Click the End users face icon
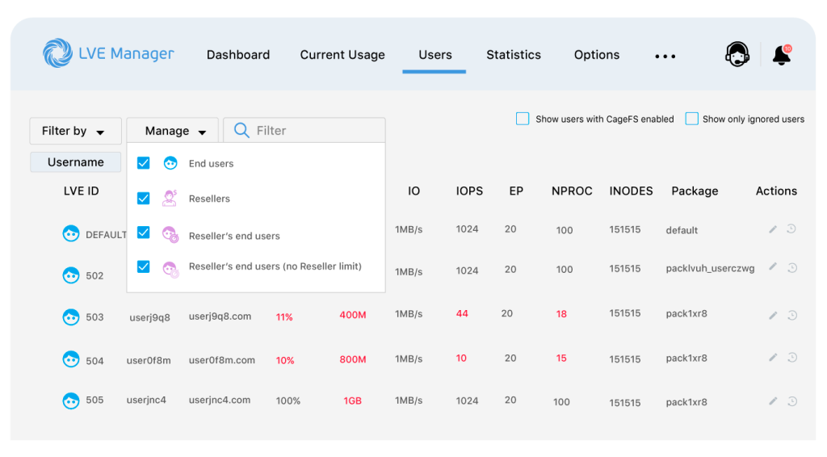Viewport: 827px width, 457px height. (x=170, y=163)
